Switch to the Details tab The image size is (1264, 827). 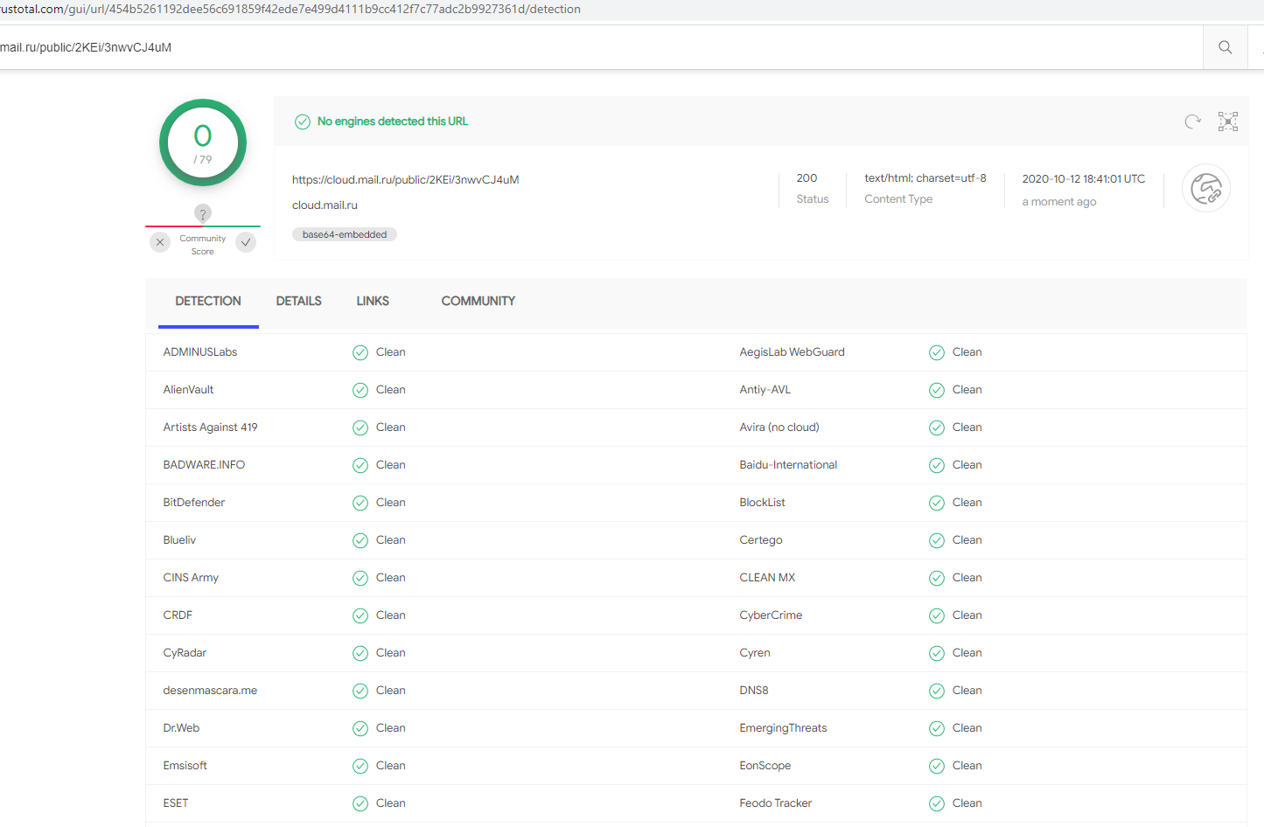coord(298,301)
